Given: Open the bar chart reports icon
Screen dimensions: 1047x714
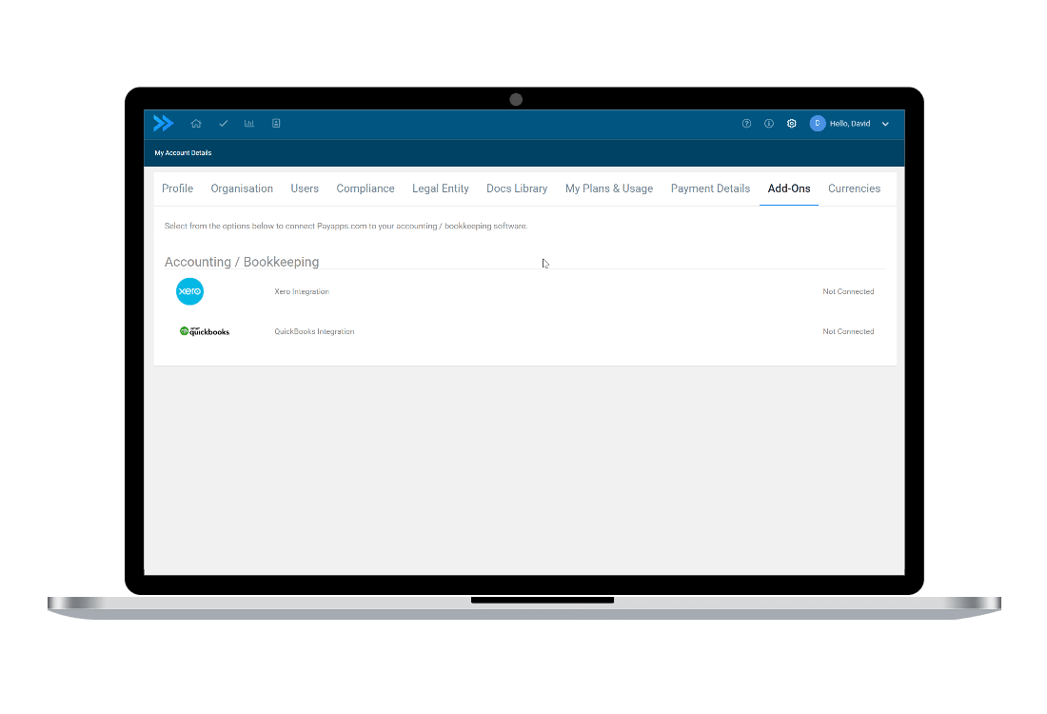Looking at the screenshot, I should [249, 124].
